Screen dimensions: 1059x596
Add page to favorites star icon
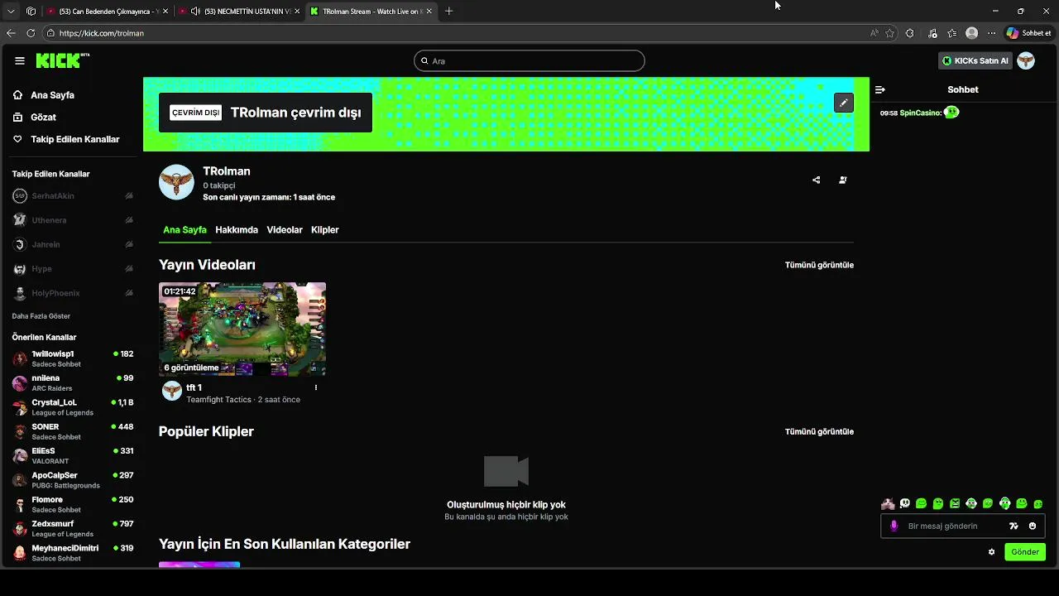[x=890, y=33]
